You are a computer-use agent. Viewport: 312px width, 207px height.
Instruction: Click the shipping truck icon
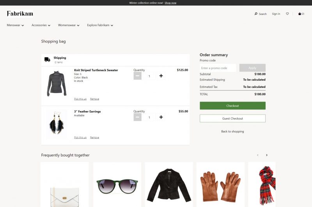(47, 59)
